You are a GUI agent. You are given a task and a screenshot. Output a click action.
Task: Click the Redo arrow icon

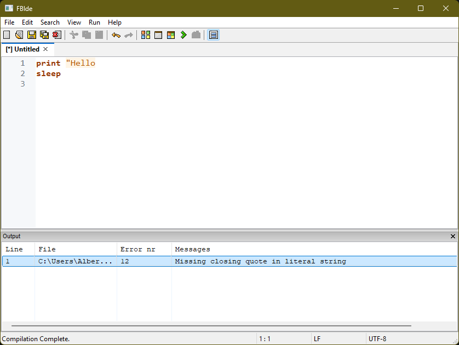(129, 35)
